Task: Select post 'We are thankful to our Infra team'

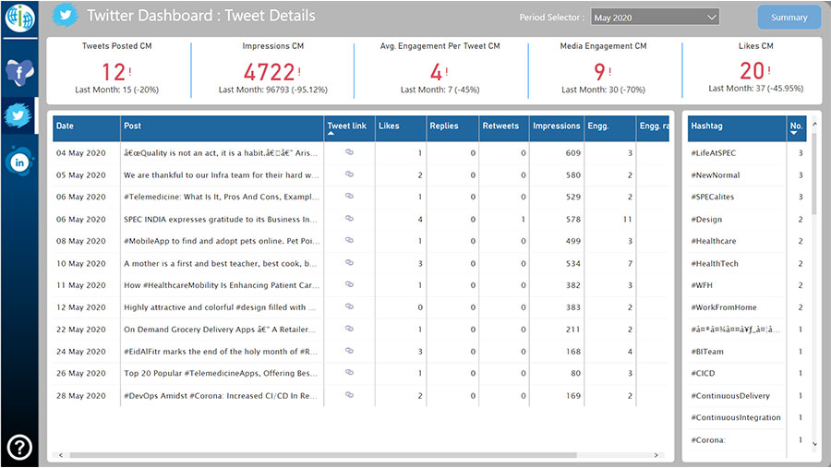Action: point(221,174)
